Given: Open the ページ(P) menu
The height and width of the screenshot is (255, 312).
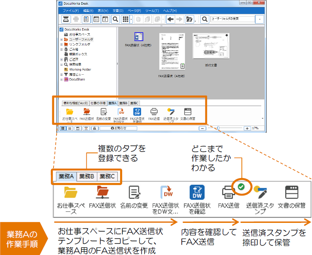Looking at the screenshot, I should point(134,11).
